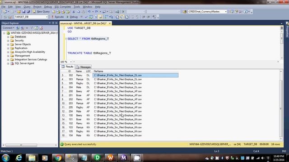The height and width of the screenshot is (162, 289).
Task: Click the Open File folder icon
Action: coord(19,12)
